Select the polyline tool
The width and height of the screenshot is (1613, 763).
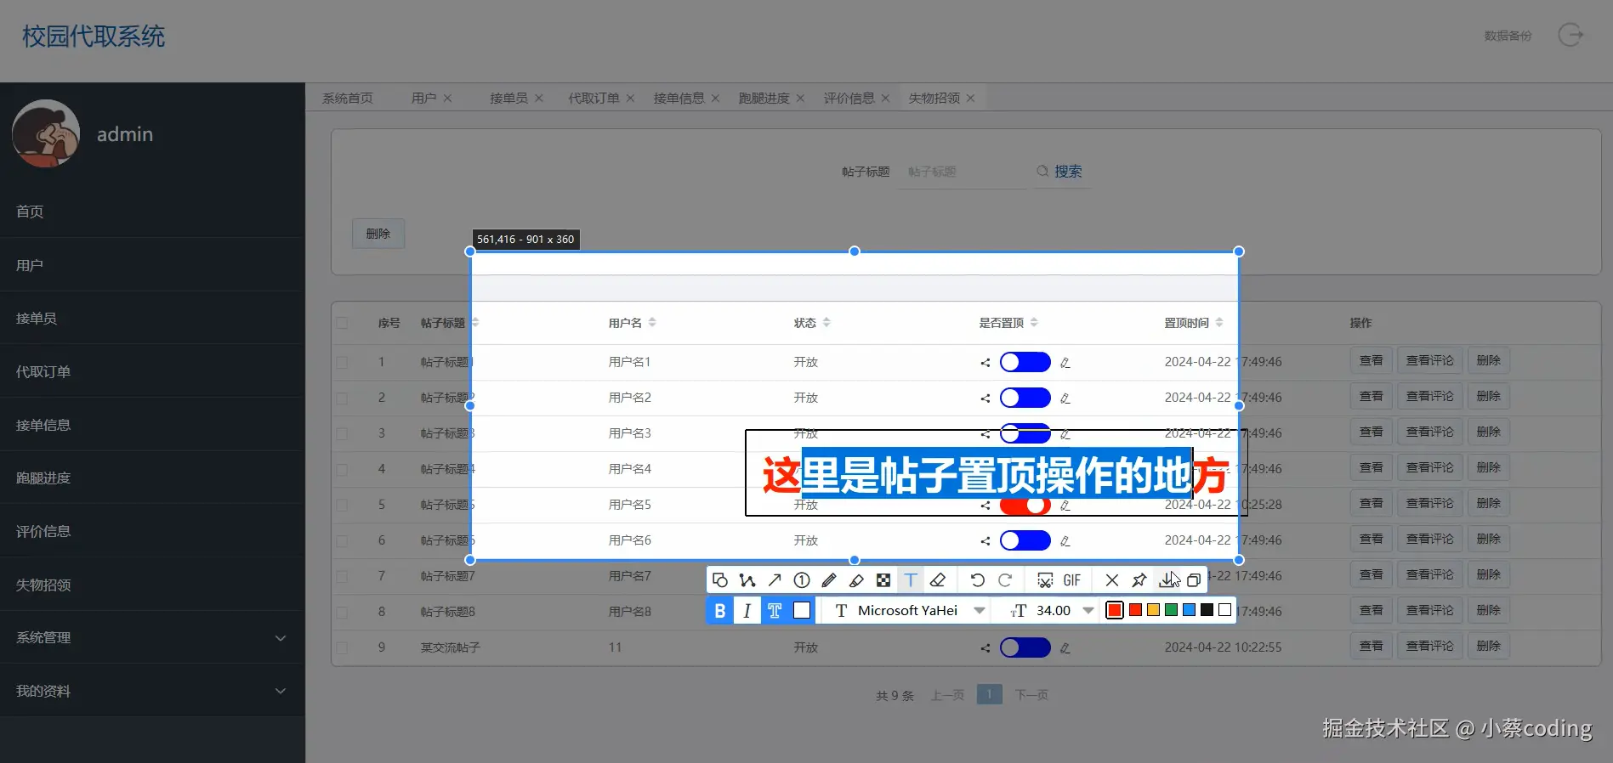pos(747,580)
